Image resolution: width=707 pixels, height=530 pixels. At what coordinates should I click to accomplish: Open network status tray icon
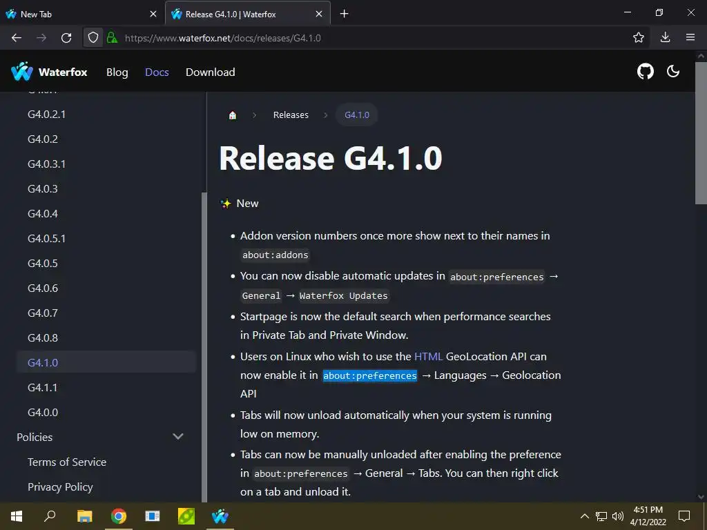601,516
